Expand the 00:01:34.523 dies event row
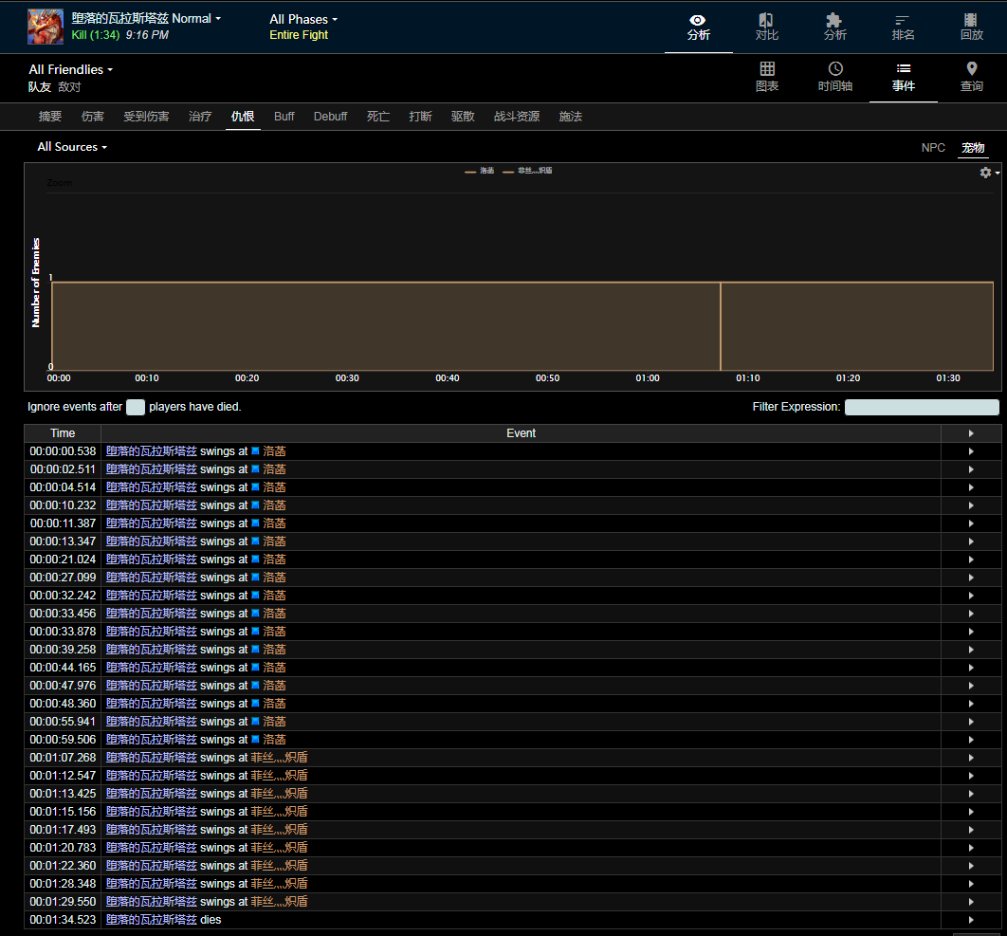 (970, 920)
